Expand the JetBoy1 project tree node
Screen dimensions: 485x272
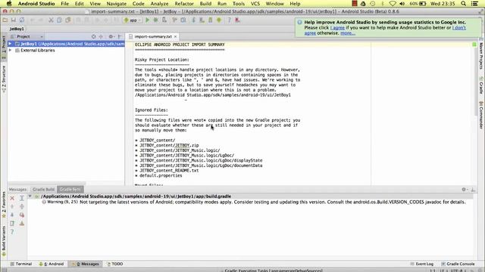tap(10, 44)
